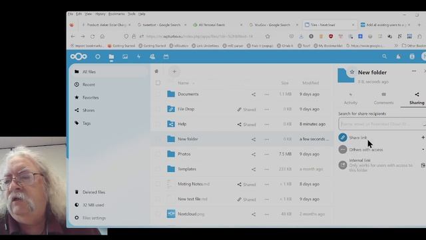Viewport: 426px width, 240px height.
Task: Open more actions for Documents row
Action: point(266,95)
